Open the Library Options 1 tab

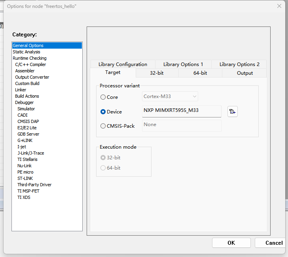183,64
